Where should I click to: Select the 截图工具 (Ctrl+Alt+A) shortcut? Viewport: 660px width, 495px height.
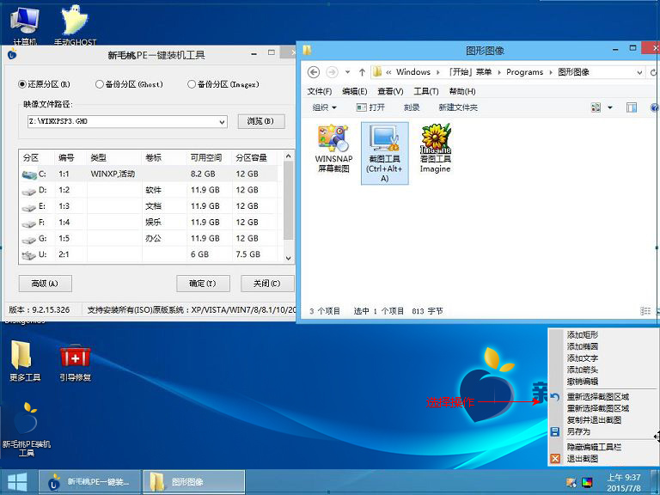[x=385, y=153]
